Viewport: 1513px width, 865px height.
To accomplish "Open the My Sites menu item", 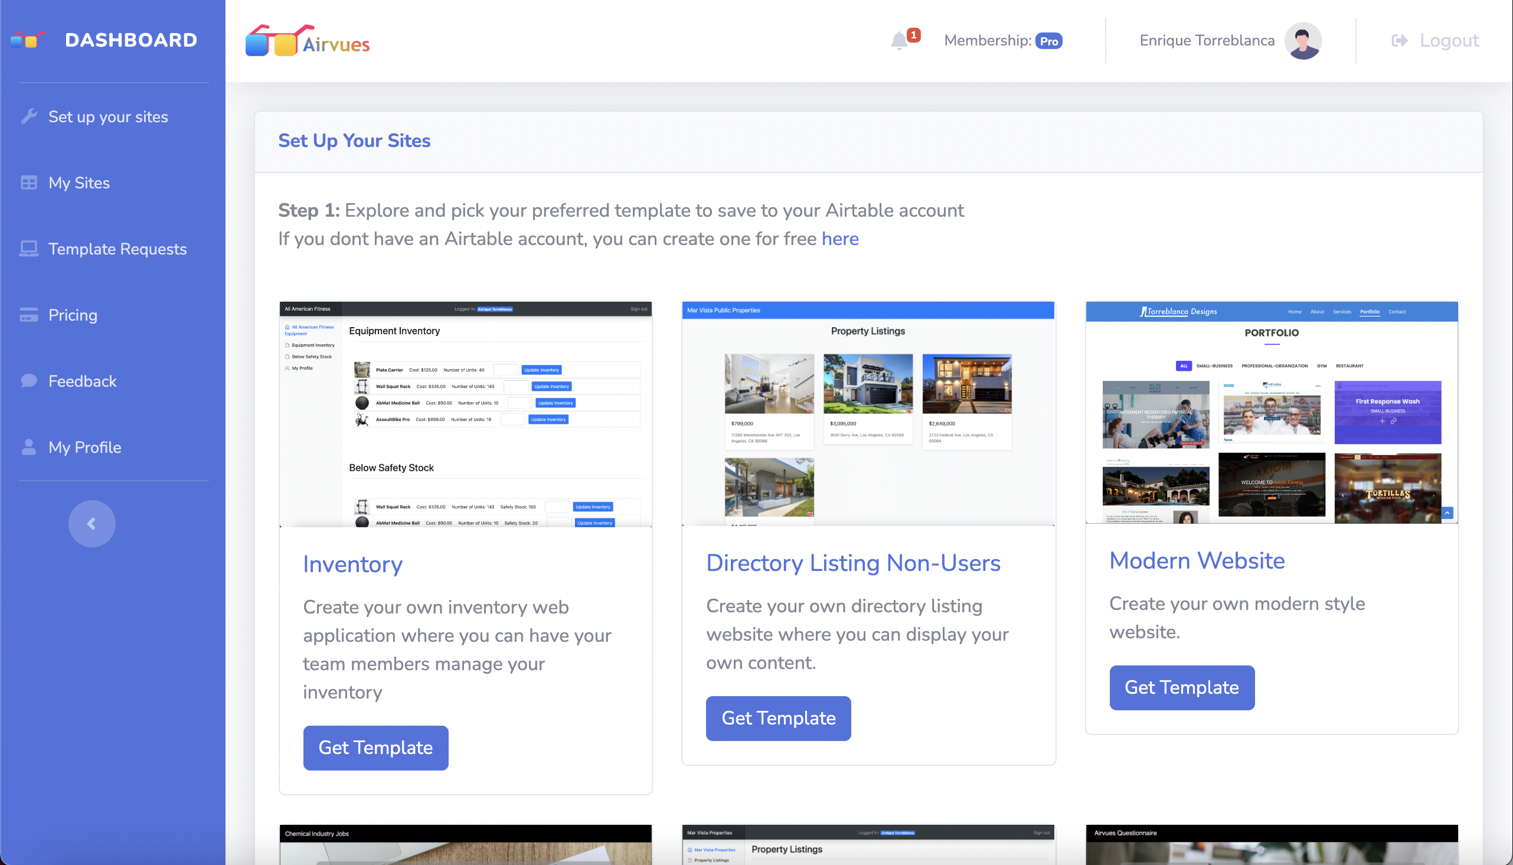I will (79, 182).
